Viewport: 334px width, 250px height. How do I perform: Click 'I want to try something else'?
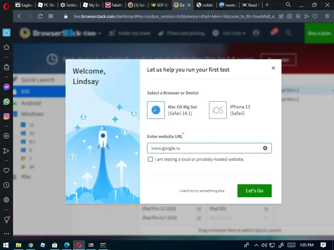click(x=202, y=191)
